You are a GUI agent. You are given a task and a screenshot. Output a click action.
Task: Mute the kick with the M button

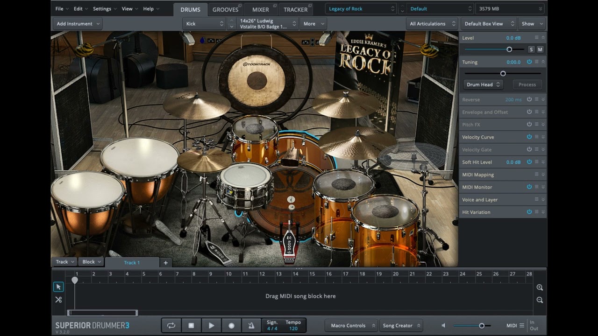click(540, 49)
